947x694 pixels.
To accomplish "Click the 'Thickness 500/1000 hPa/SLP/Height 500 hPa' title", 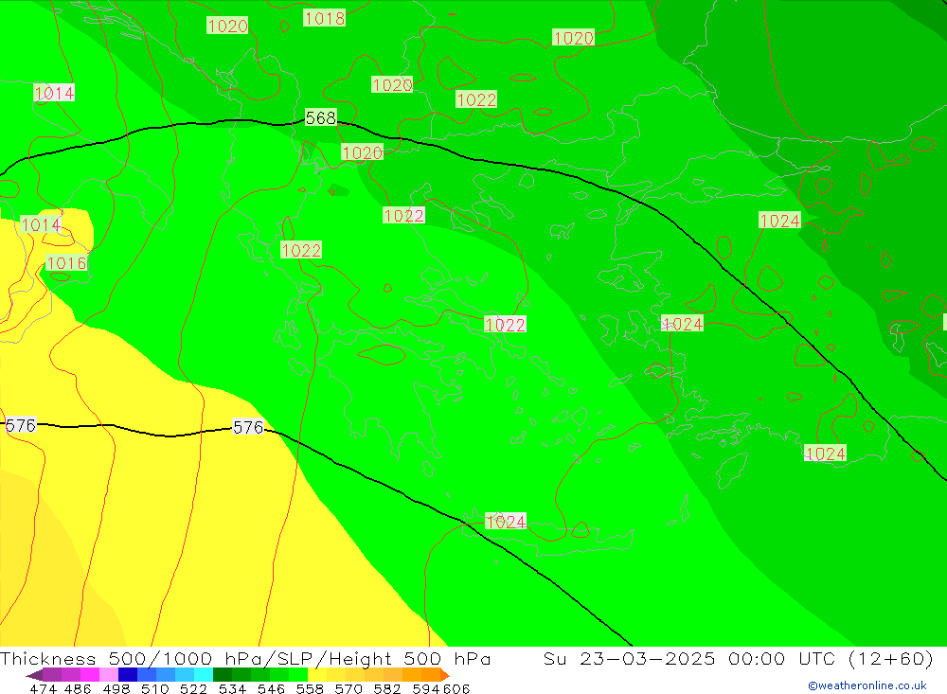I will 245,658.
